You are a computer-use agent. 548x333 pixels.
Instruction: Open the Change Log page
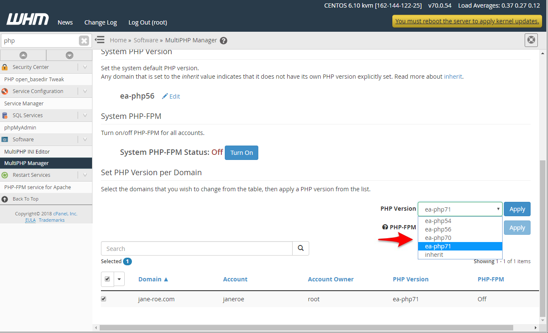[101, 22]
